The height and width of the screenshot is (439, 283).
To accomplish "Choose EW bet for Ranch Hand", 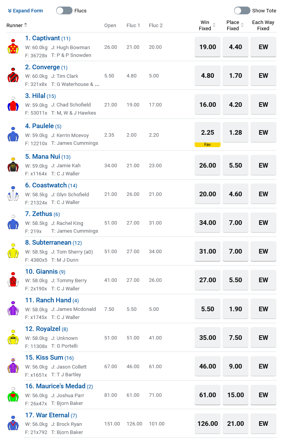I will (263, 309).
